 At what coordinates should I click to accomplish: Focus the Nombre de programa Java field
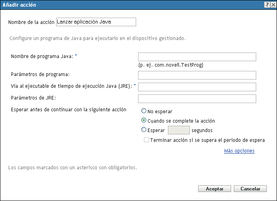(x=197, y=57)
